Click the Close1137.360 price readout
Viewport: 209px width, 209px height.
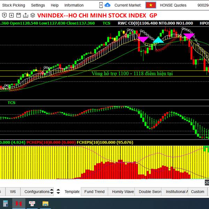pyautogui.click(x=80, y=23)
